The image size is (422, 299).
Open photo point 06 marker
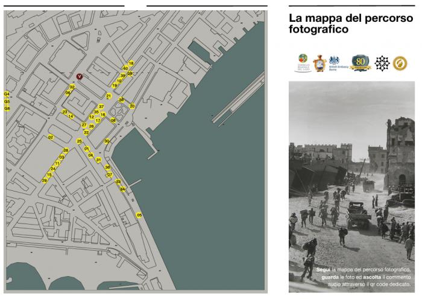click(68, 93)
